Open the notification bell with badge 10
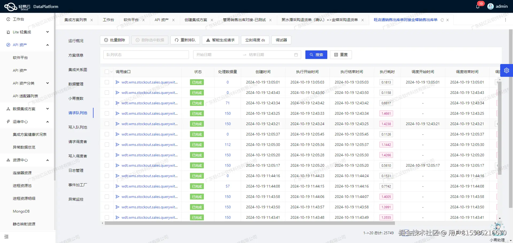513x243 pixels. point(478,6)
